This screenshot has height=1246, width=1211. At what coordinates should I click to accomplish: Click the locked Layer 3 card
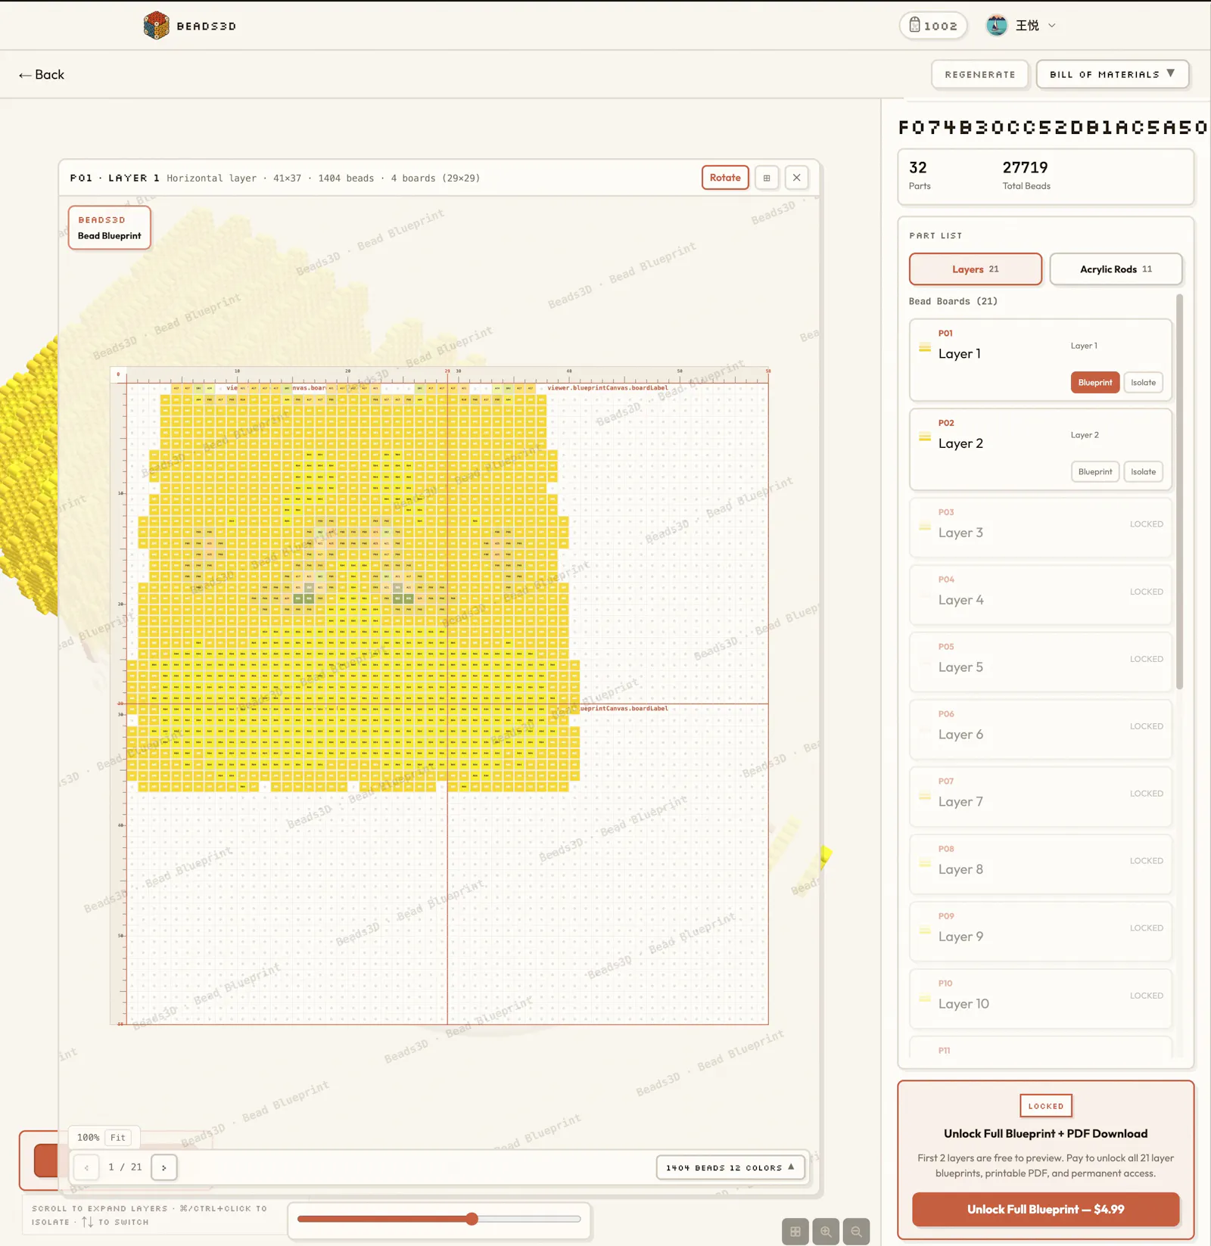(x=1041, y=527)
